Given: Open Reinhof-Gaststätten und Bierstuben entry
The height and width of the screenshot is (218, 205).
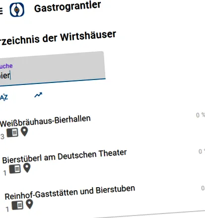Looking at the screenshot, I should pyautogui.click(x=70, y=193).
